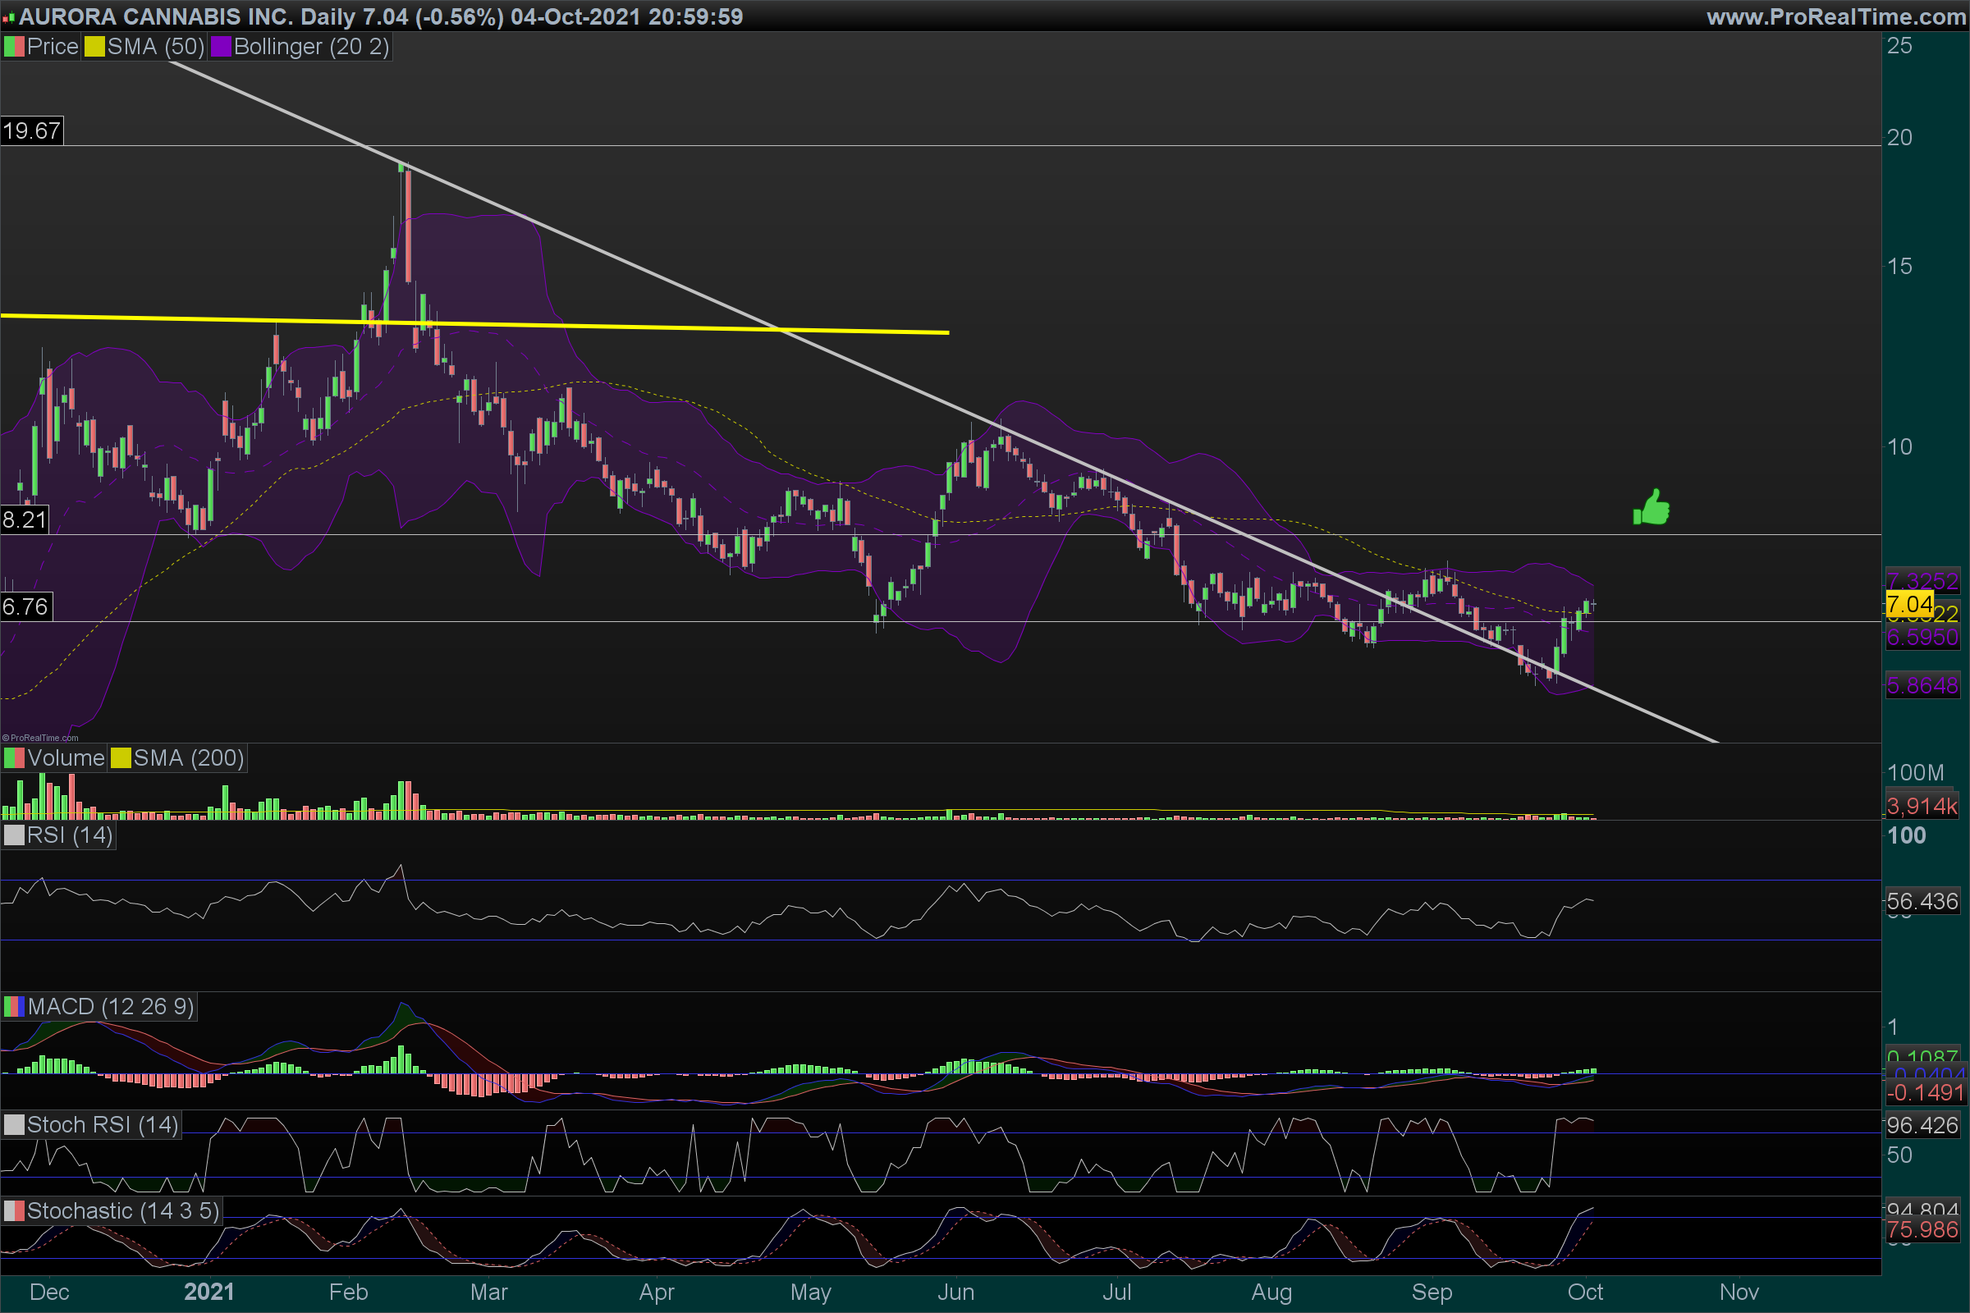Select the 19.67 horizontal level label
1970x1313 pixels.
[x=32, y=130]
